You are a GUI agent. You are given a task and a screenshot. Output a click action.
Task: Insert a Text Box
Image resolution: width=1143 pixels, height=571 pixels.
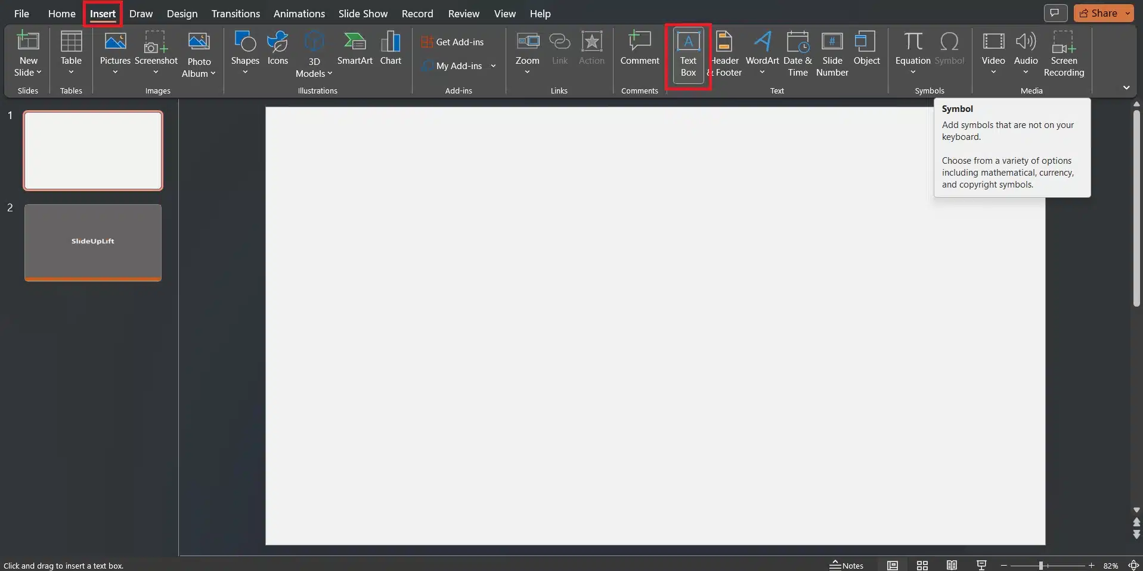coord(688,54)
